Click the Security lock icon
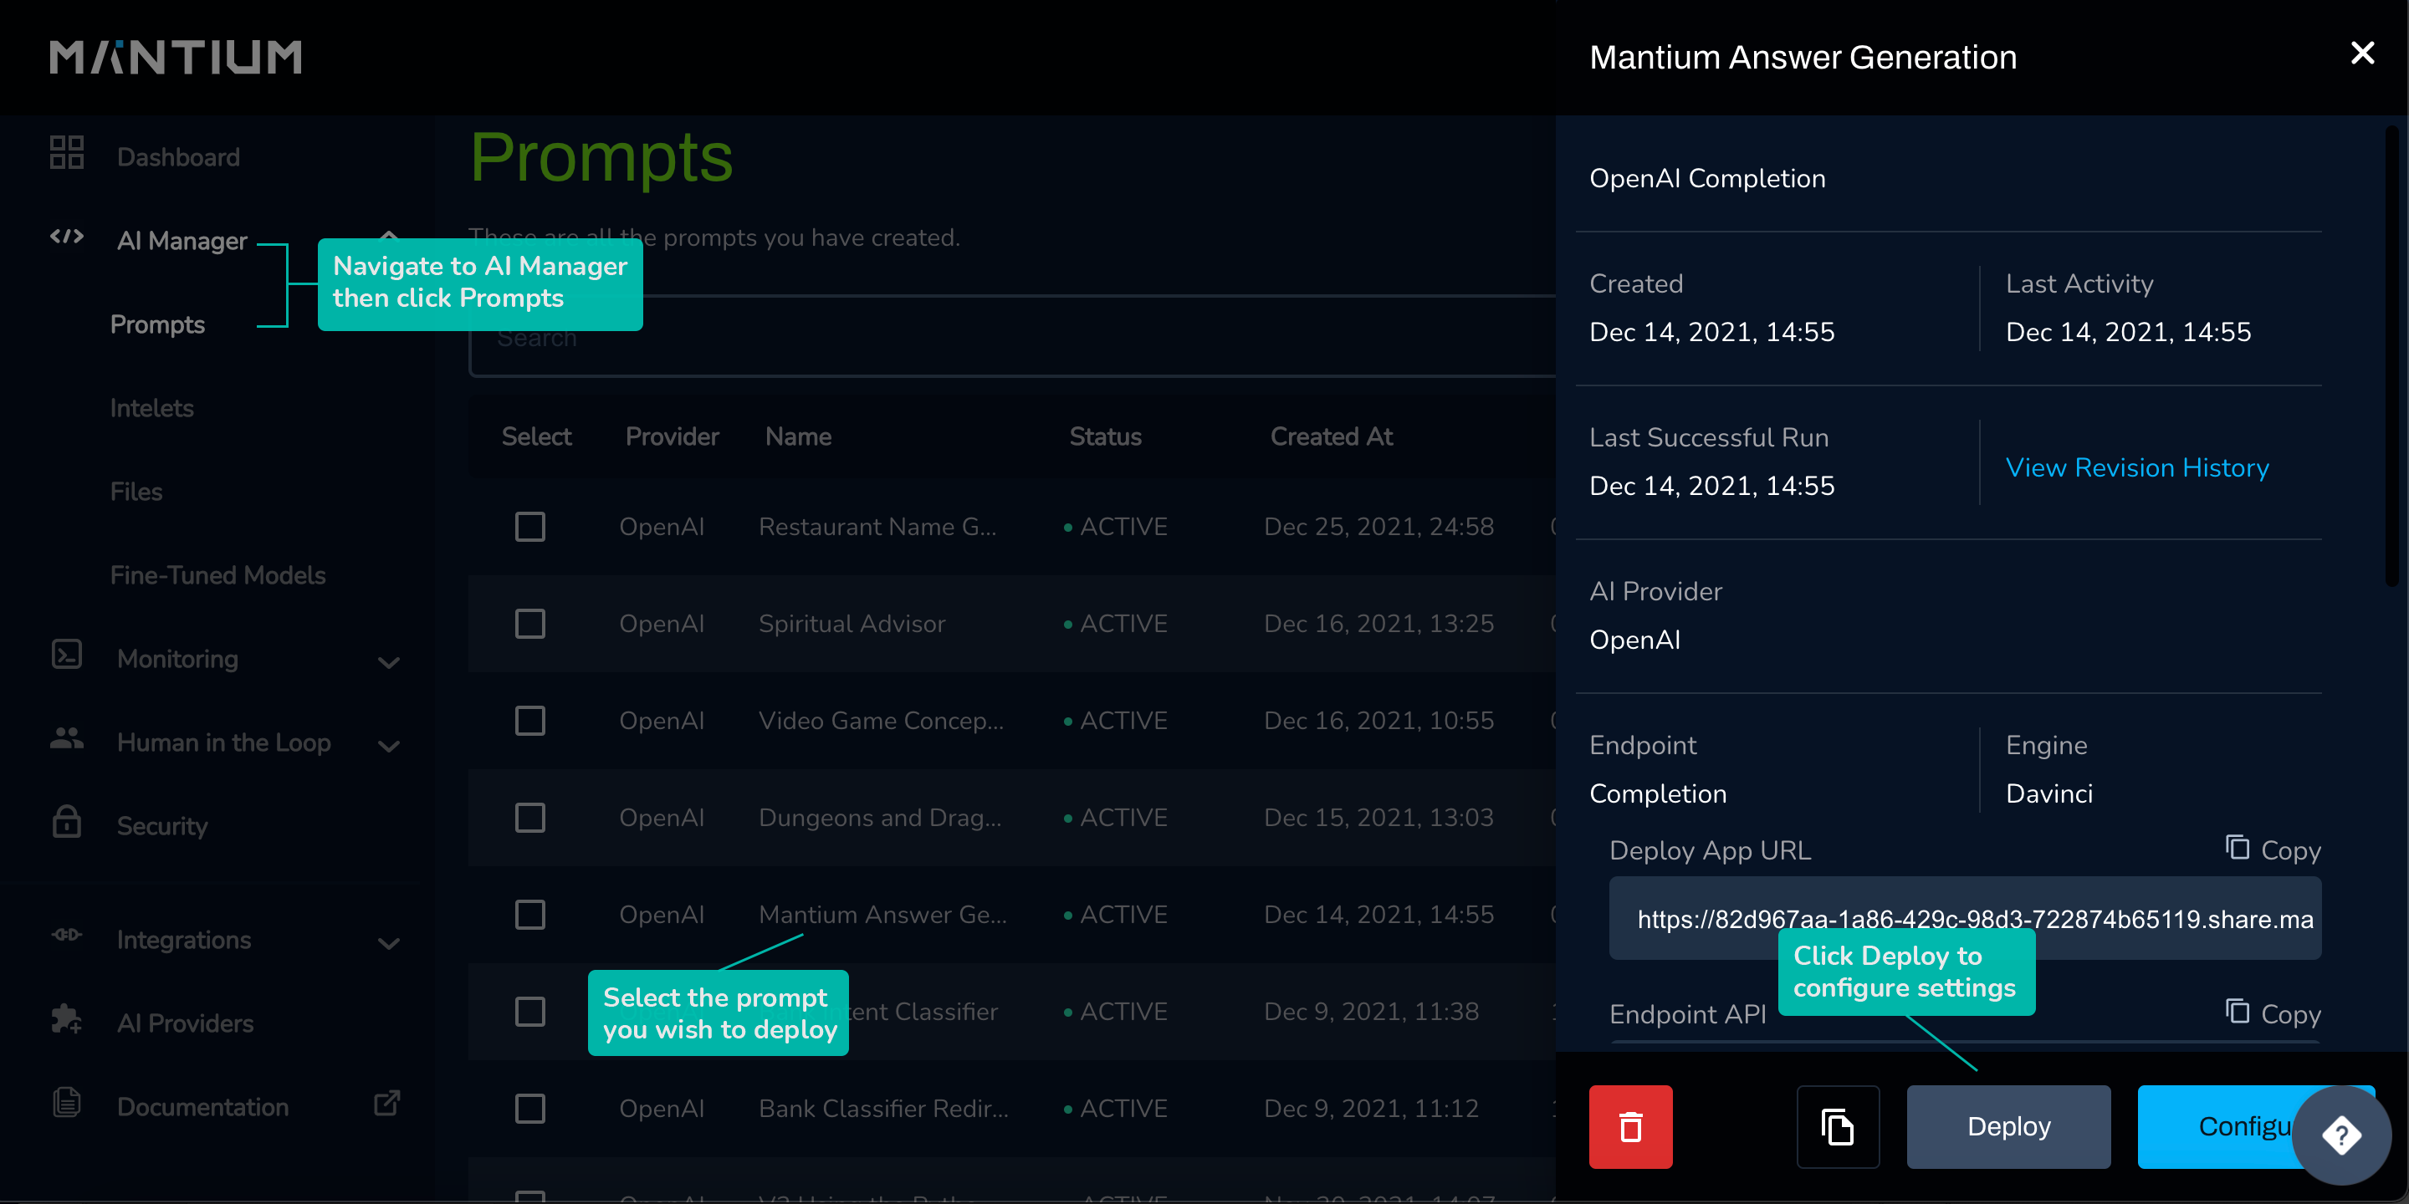2409x1204 pixels. tap(66, 823)
